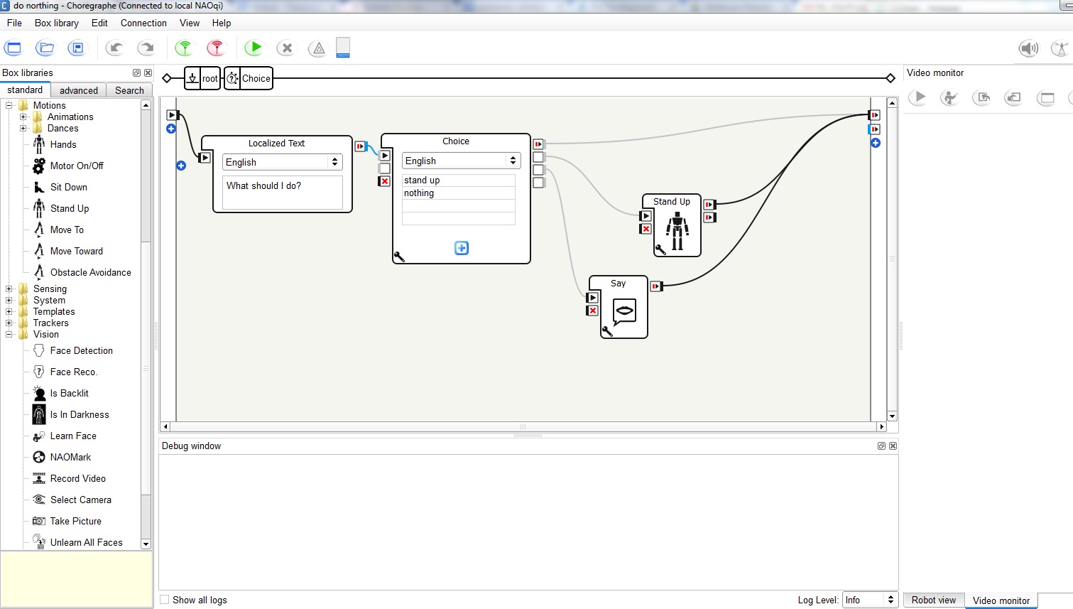Connect to robot using green antenna icon
The height and width of the screenshot is (609, 1073).
point(184,48)
